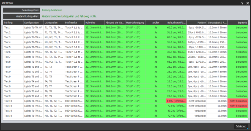Click the 'T1, T3' light sources cell

point(54,67)
